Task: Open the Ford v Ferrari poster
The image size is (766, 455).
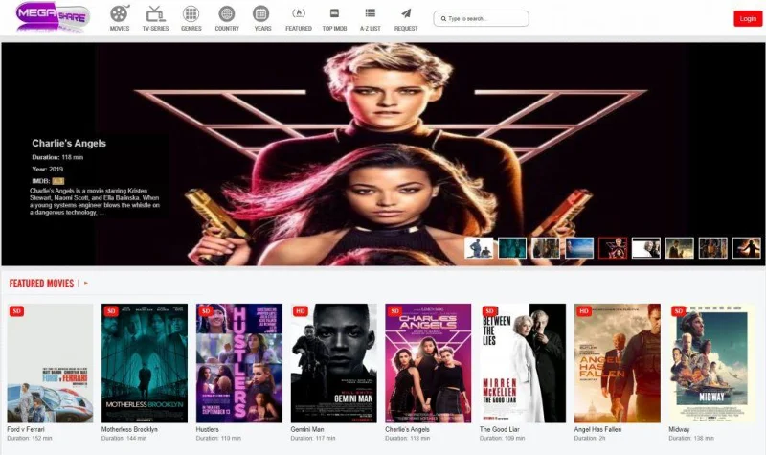Action: pos(50,363)
